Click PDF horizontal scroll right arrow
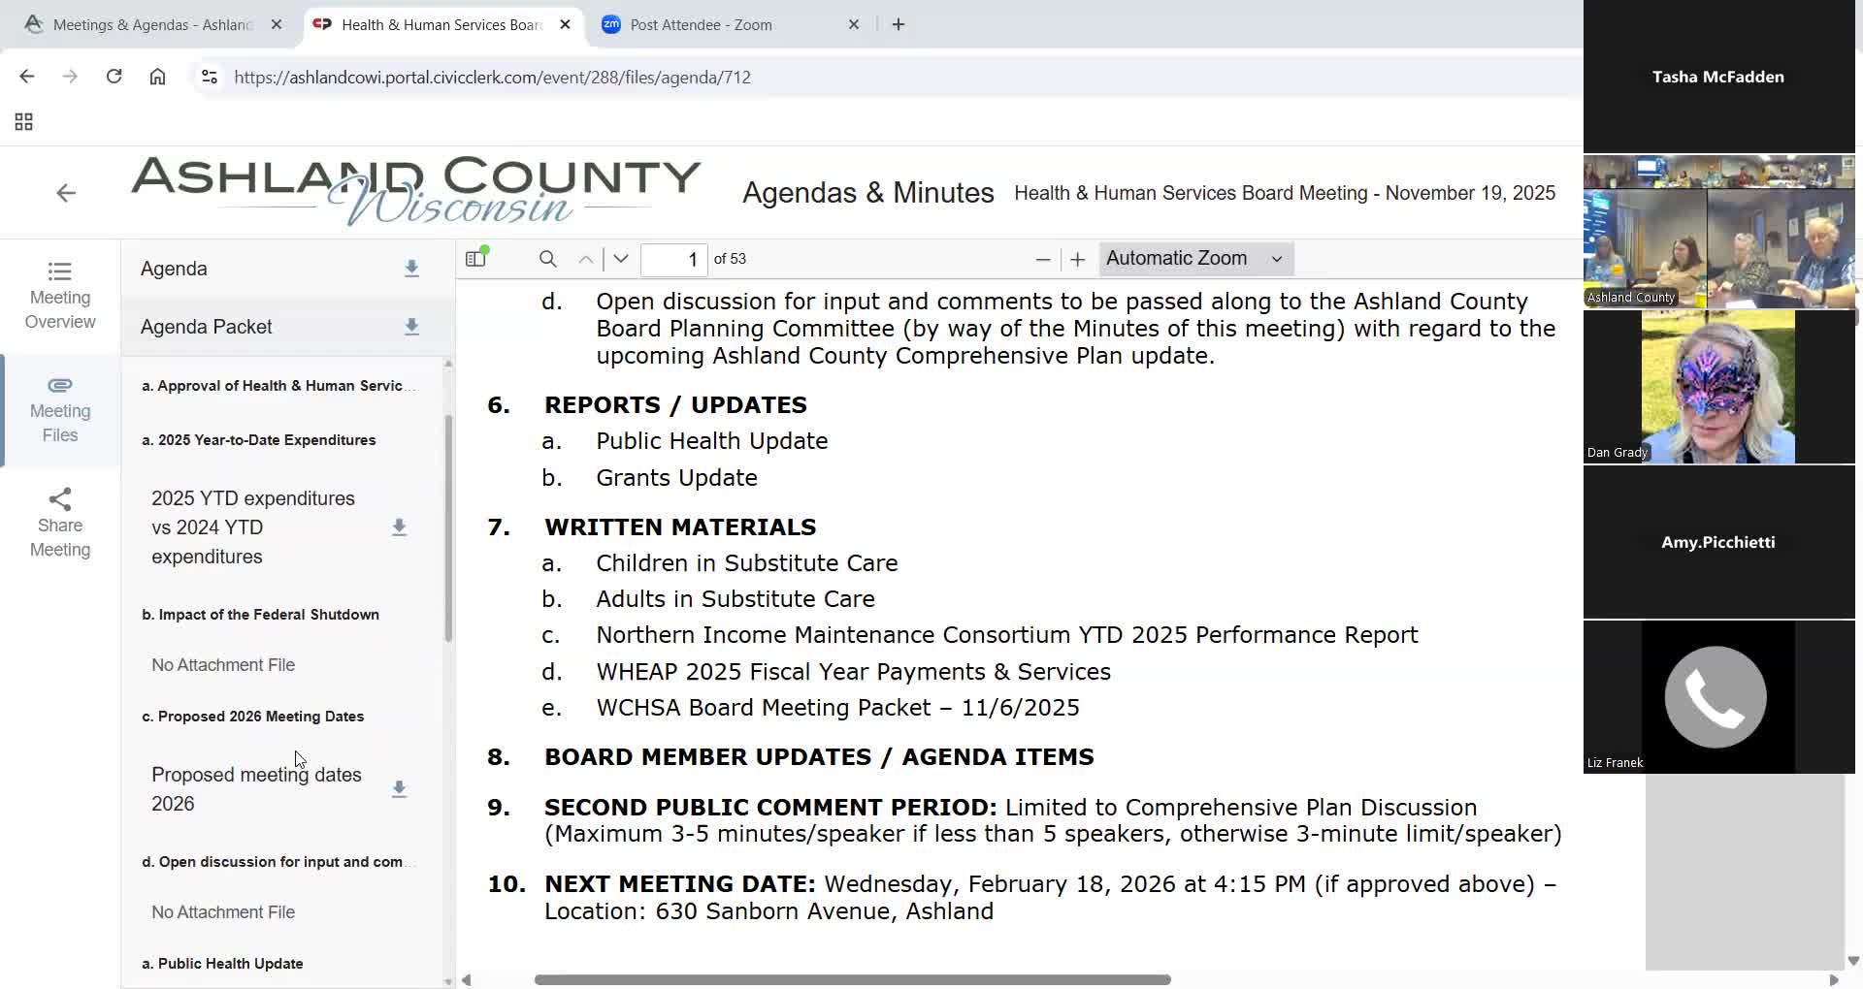This screenshot has height=989, width=1863. (x=1834, y=979)
